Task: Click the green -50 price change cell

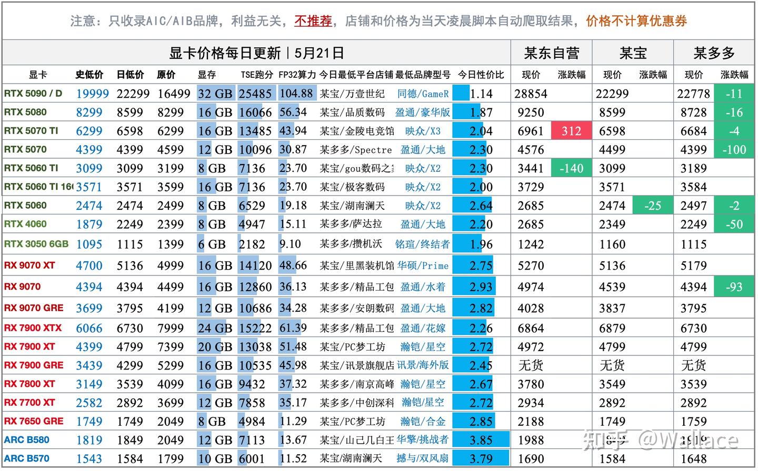Action: click(x=734, y=224)
